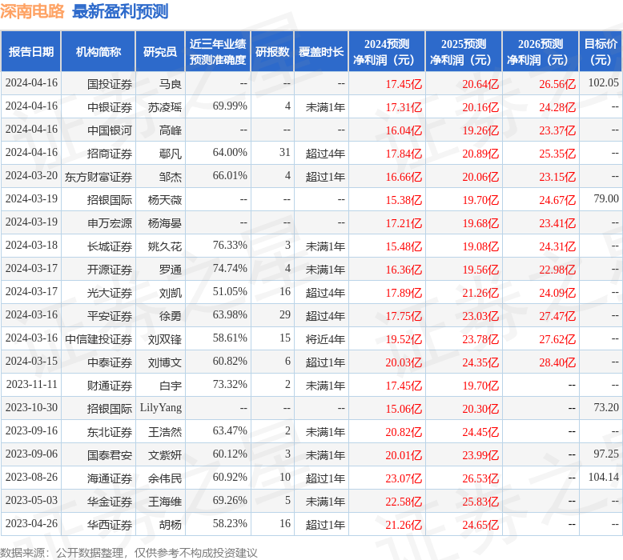Screen dimensions: 623x560
Task: Click the date 2023-11-11
Action: click(31, 385)
